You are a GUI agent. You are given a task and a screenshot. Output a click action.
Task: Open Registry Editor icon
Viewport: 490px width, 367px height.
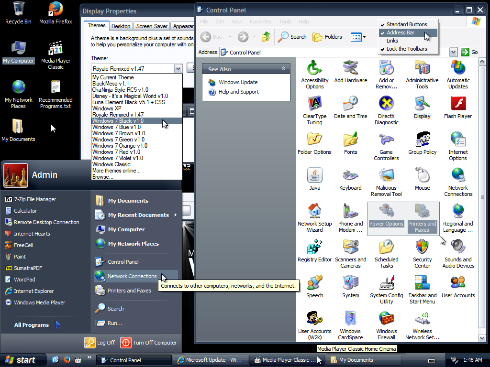[314, 251]
